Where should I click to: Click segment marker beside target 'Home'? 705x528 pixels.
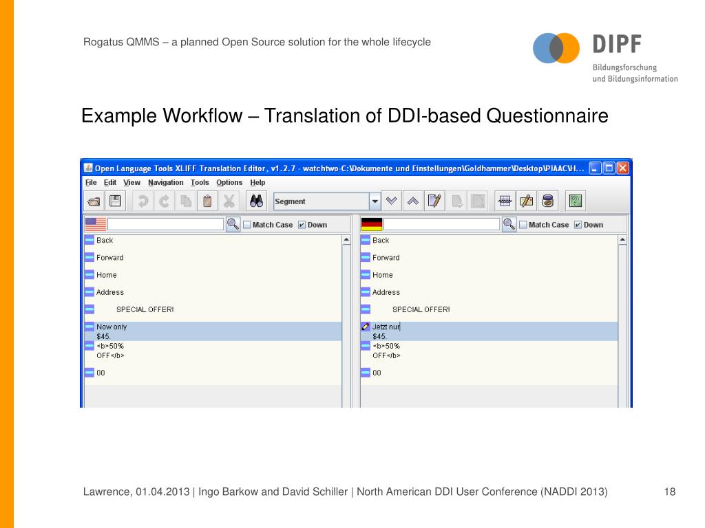click(366, 275)
